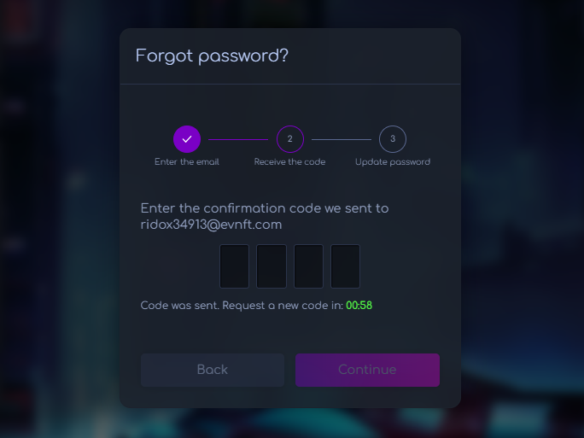Focus the third confirmation code box
Image resolution: width=584 pixels, height=438 pixels.
click(308, 266)
